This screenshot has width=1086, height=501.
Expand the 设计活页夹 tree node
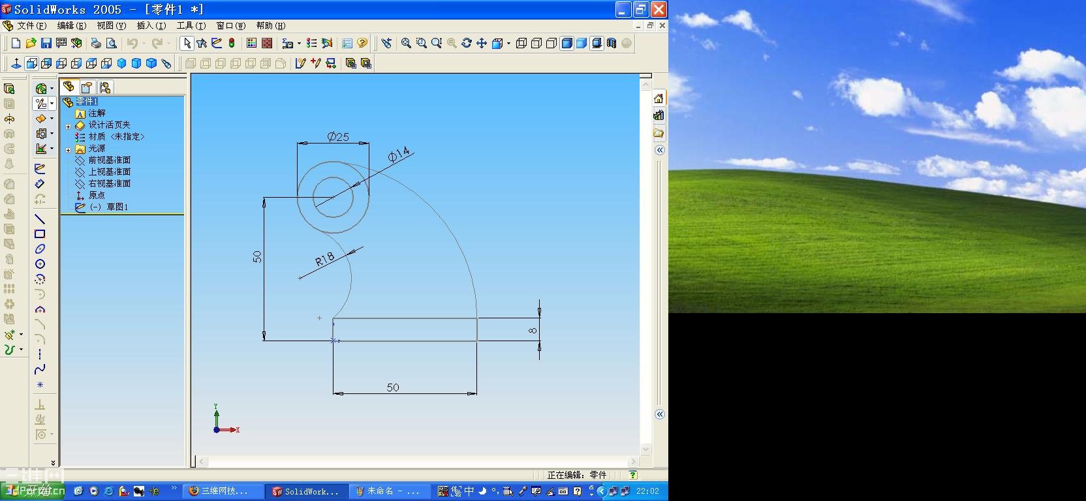coord(68,126)
